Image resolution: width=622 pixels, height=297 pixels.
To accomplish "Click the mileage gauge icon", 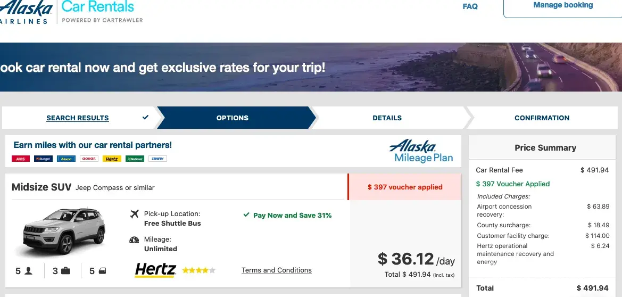I will (135, 240).
